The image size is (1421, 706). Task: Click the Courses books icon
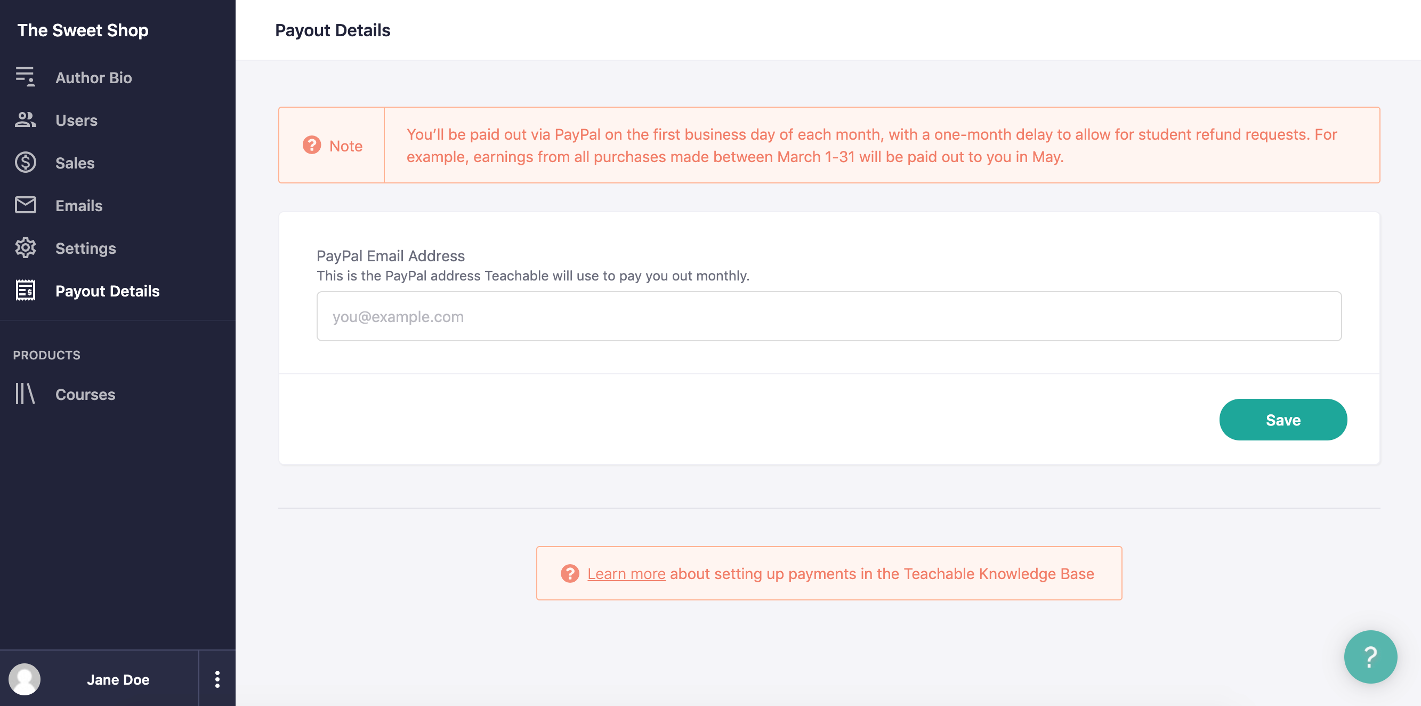25,394
